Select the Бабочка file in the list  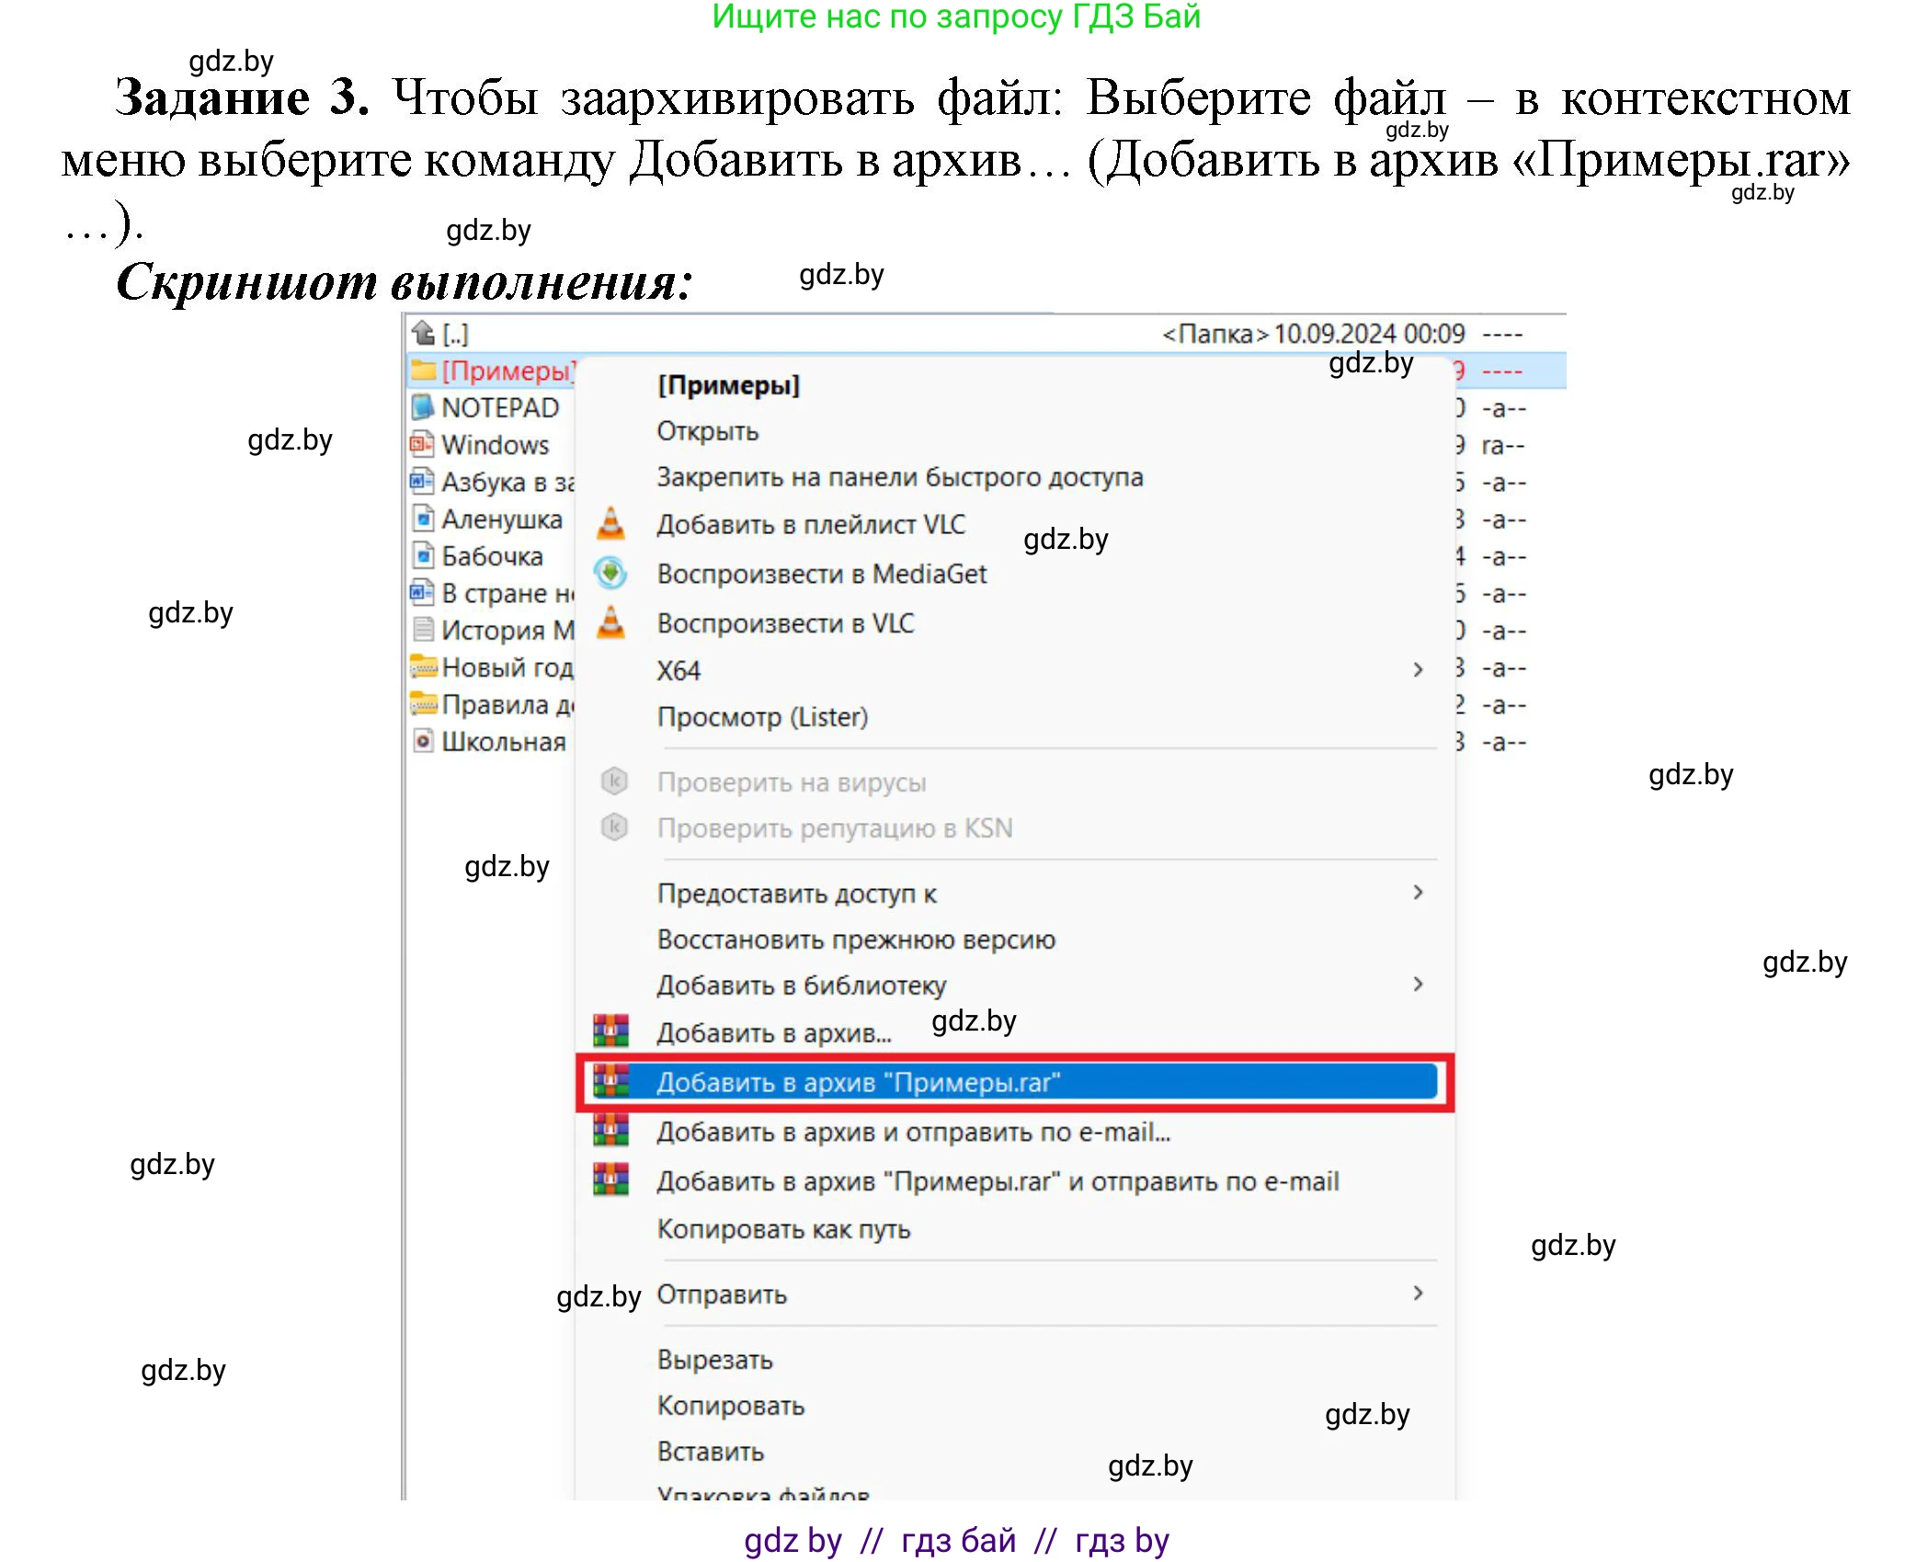click(x=492, y=555)
